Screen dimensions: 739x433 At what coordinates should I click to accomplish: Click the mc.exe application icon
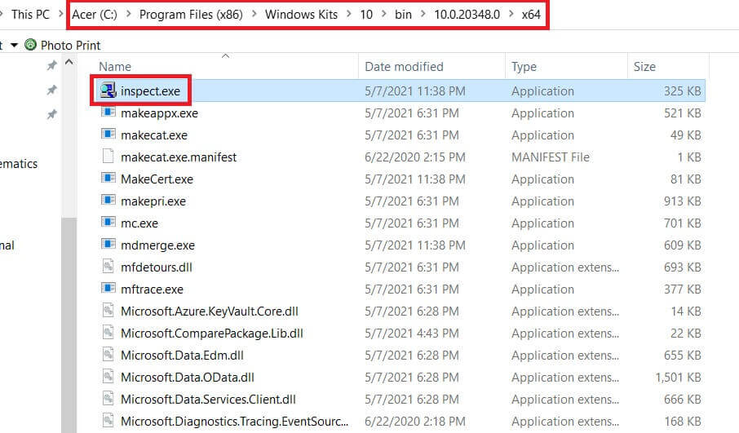(108, 222)
